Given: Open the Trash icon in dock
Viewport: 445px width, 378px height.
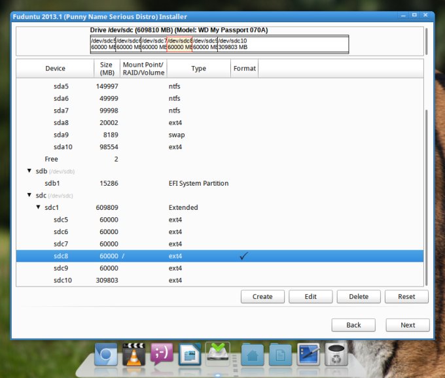Looking at the screenshot, I should pyautogui.click(x=336, y=355).
